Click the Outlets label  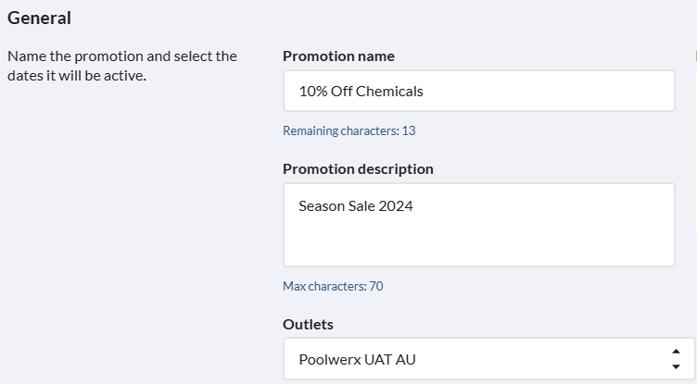(x=308, y=324)
